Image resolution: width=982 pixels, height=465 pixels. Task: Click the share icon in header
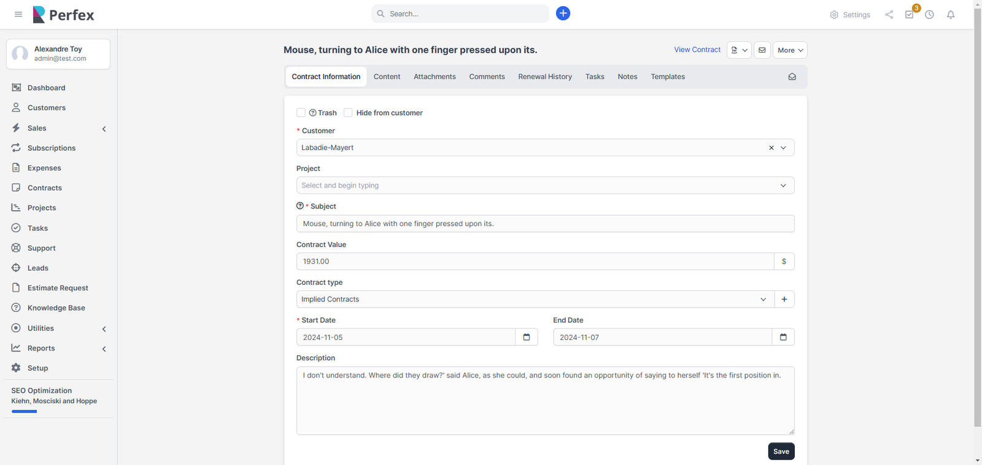click(889, 15)
